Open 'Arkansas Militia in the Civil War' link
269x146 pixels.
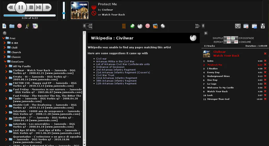(115, 61)
